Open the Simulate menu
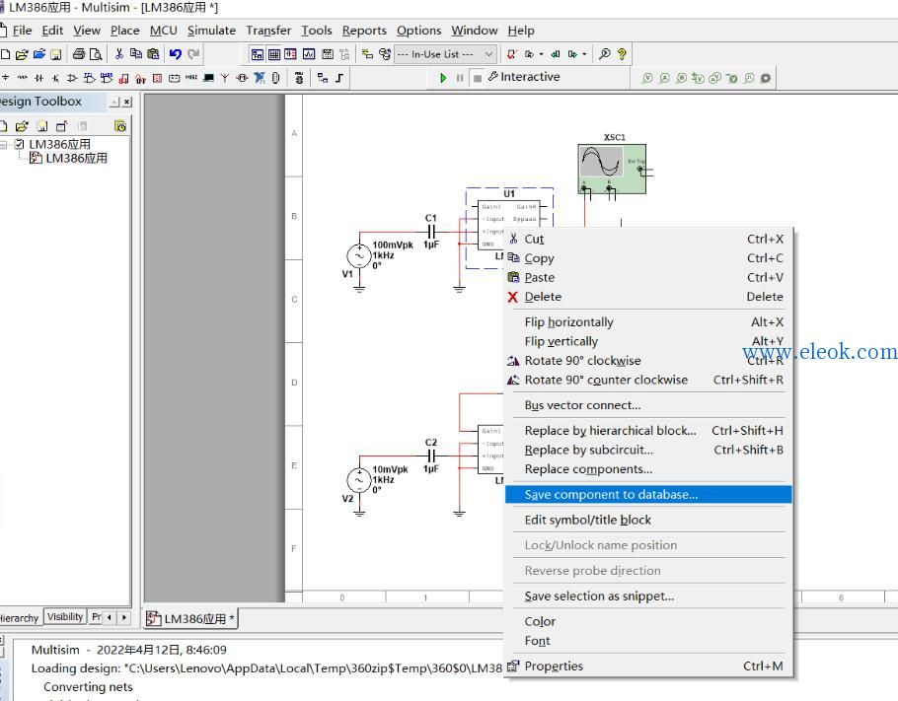 pos(211,31)
